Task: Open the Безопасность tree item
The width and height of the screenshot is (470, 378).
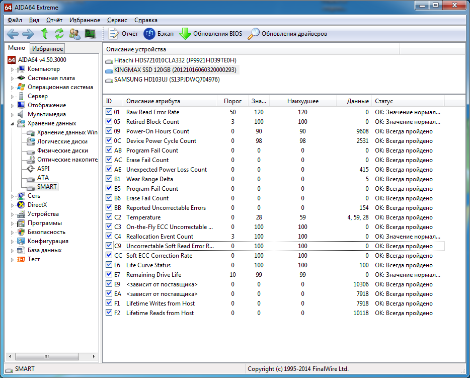Action: click(46, 232)
